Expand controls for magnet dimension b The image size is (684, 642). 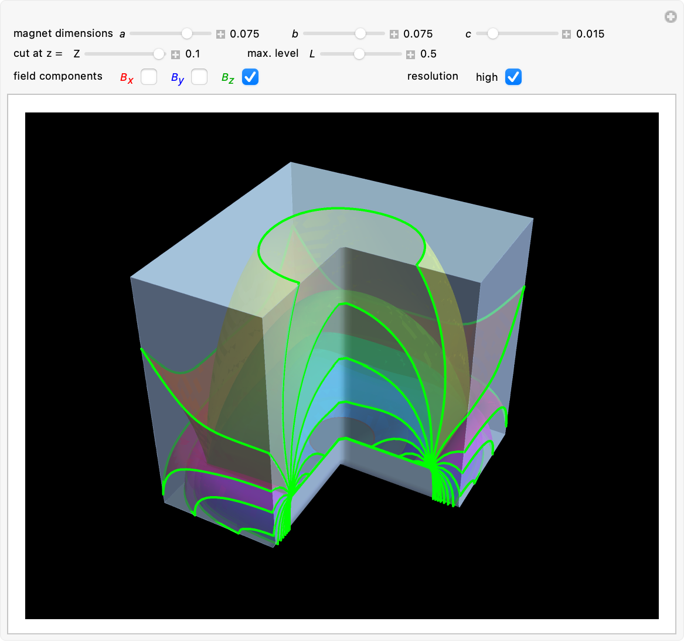(394, 34)
